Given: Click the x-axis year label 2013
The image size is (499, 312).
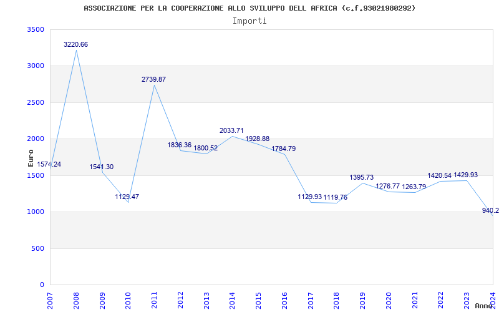Looking at the screenshot, I should click(x=206, y=301).
